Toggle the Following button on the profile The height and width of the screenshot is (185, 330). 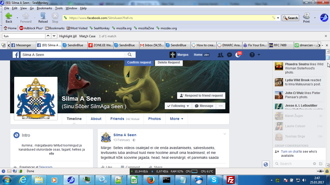pos(178,106)
